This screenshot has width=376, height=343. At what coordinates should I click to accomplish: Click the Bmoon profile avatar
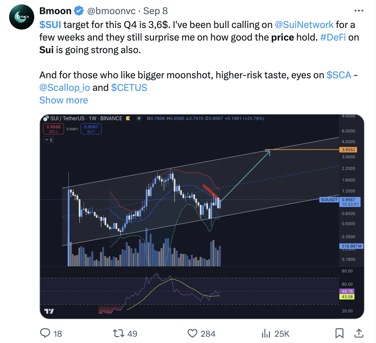[21, 17]
